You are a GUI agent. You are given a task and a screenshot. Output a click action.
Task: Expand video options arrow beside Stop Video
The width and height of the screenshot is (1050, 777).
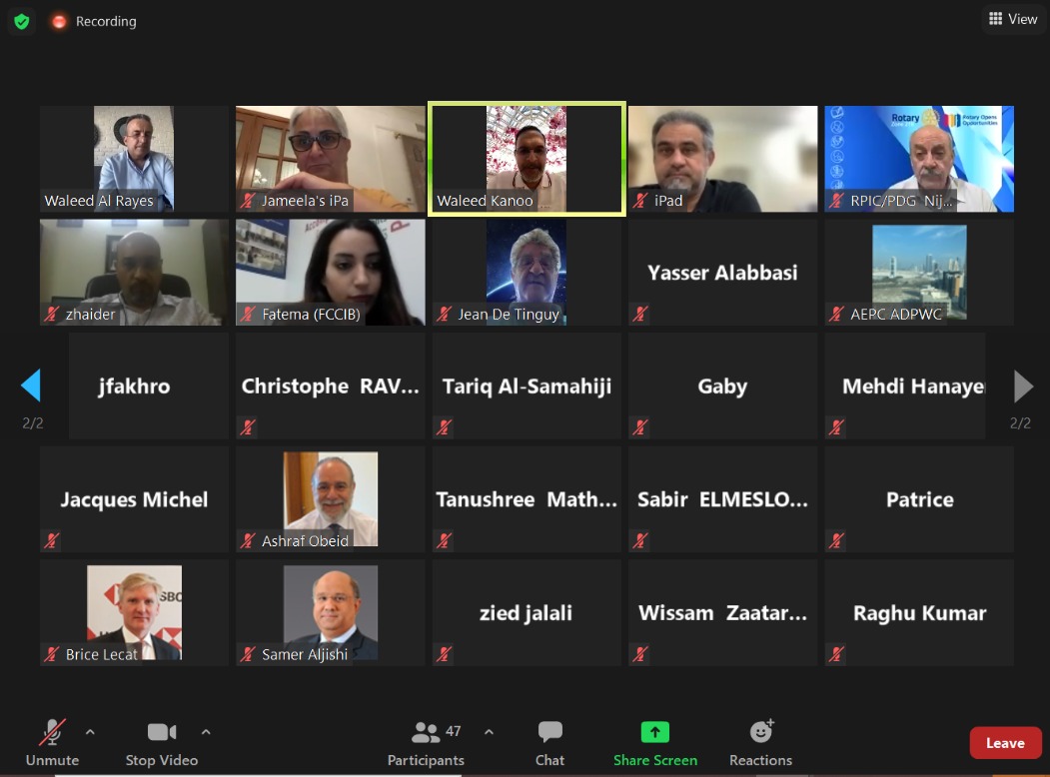206,732
